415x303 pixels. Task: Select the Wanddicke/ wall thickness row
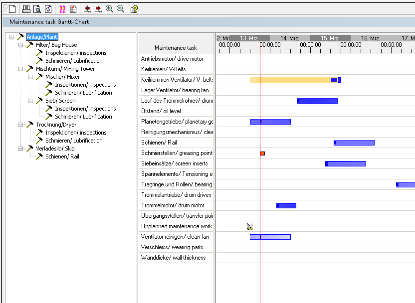(x=176, y=258)
